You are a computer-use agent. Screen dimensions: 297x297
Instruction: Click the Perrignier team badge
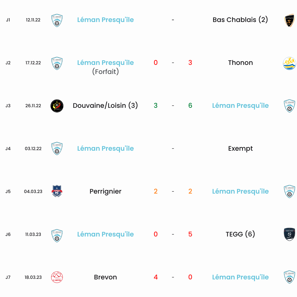pyautogui.click(x=57, y=191)
